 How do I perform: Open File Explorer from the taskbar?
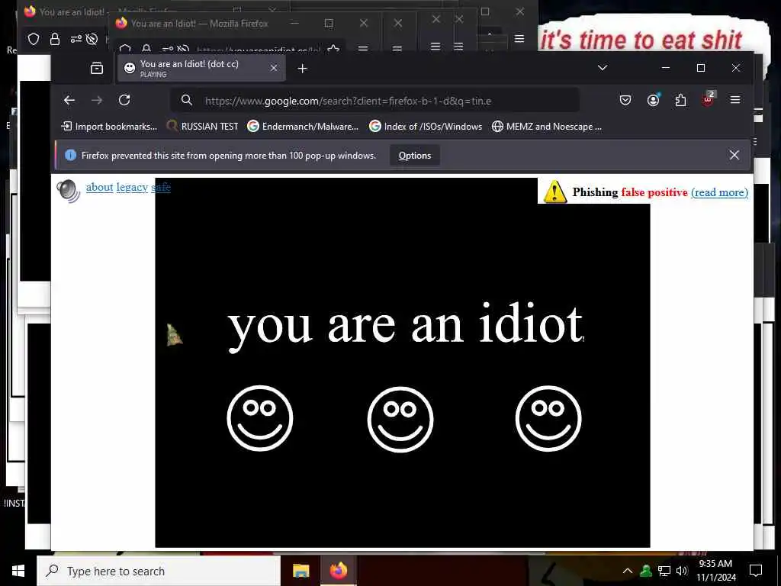tap(301, 571)
